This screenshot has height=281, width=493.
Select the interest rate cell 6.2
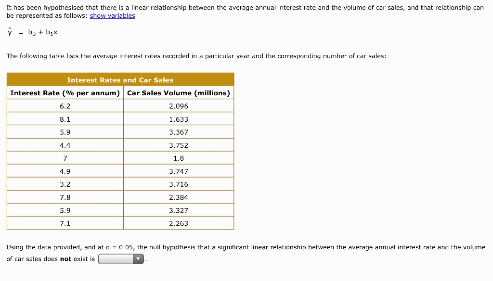[x=65, y=106]
